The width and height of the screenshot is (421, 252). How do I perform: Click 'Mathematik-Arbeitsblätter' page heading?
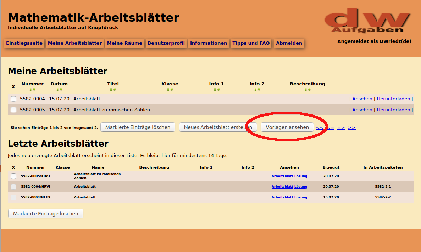93,18
